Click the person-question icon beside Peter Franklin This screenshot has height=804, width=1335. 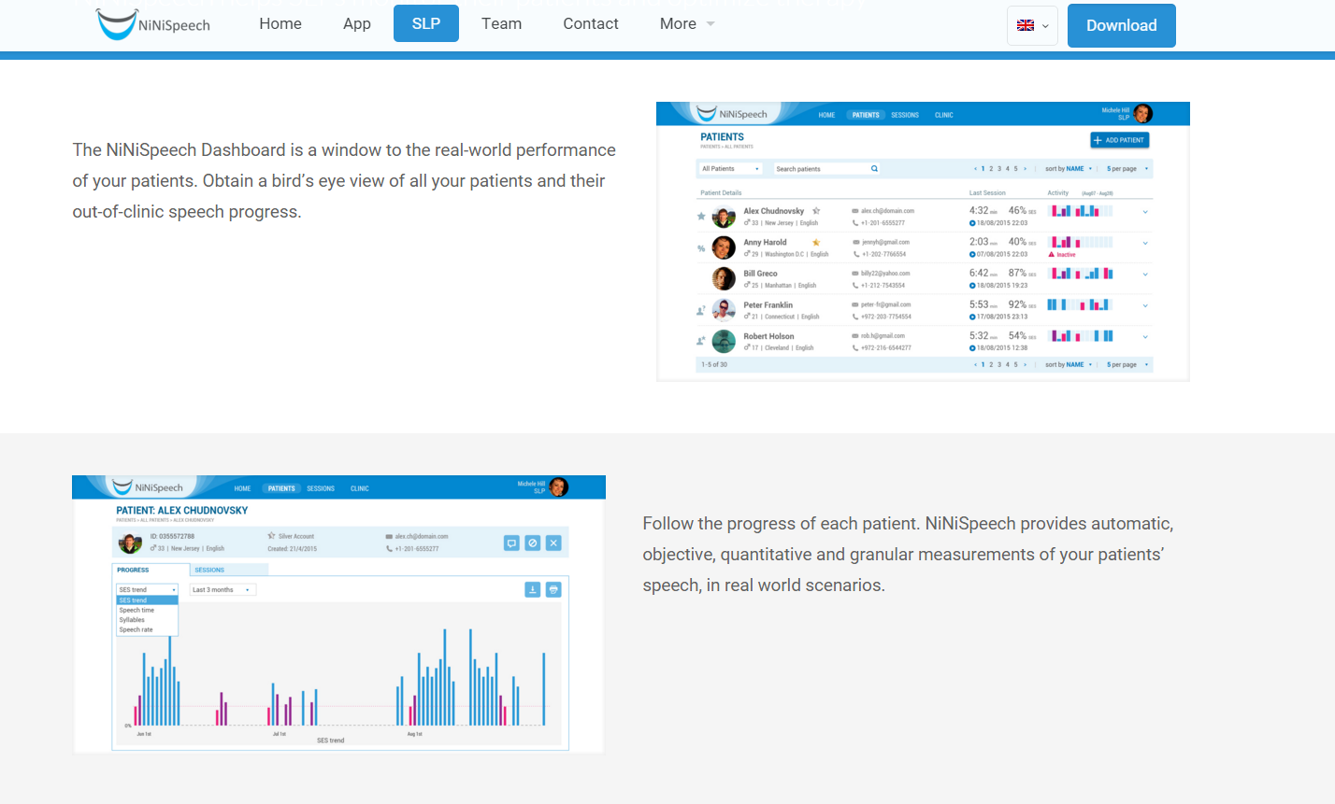tap(701, 311)
